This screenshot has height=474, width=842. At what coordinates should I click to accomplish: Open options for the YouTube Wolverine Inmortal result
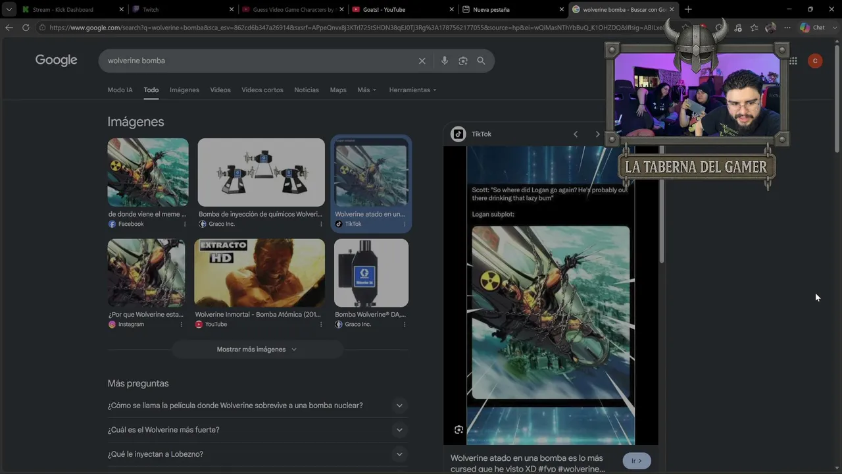click(321, 325)
